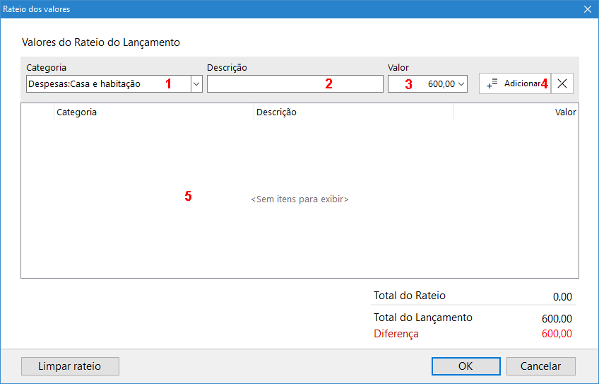Close the Rateio dos valores window
This screenshot has height=384, width=599.
coord(587,9)
